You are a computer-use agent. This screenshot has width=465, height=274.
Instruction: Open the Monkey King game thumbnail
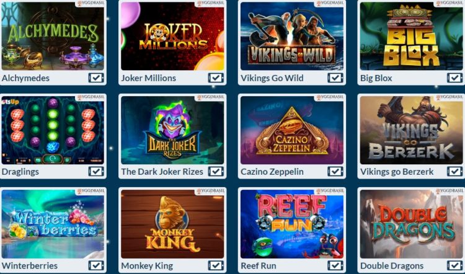tap(172, 224)
